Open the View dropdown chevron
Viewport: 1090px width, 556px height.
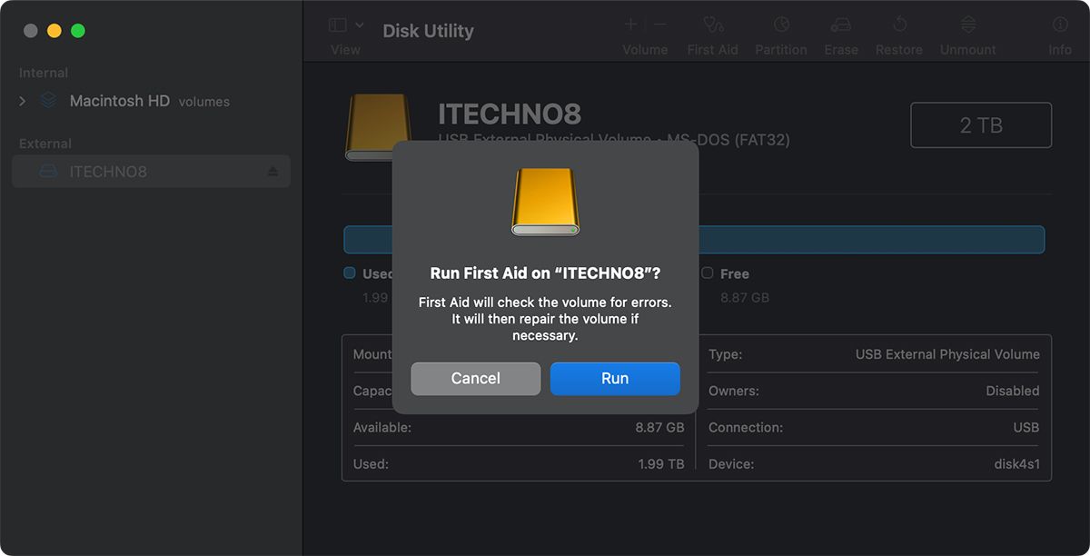(360, 25)
